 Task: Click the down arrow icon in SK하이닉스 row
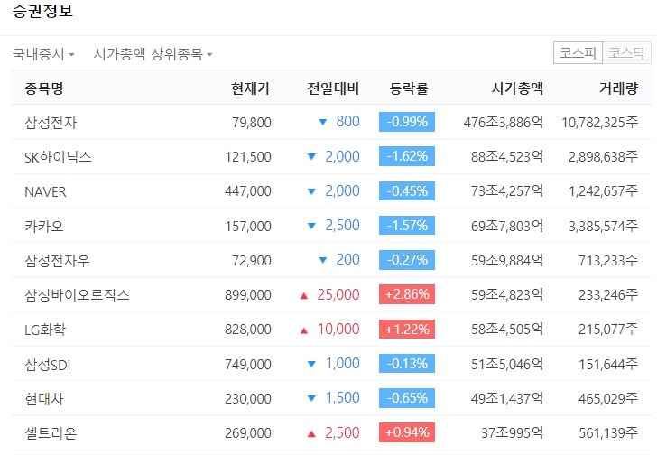tap(311, 157)
